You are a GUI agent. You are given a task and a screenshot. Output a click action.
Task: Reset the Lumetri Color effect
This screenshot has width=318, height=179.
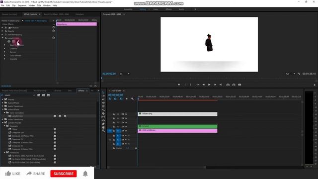pyautogui.click(x=54, y=38)
